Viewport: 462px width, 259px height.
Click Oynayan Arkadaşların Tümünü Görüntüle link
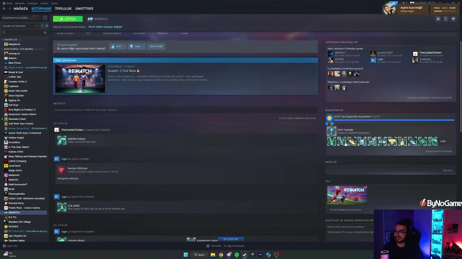pos(430,98)
